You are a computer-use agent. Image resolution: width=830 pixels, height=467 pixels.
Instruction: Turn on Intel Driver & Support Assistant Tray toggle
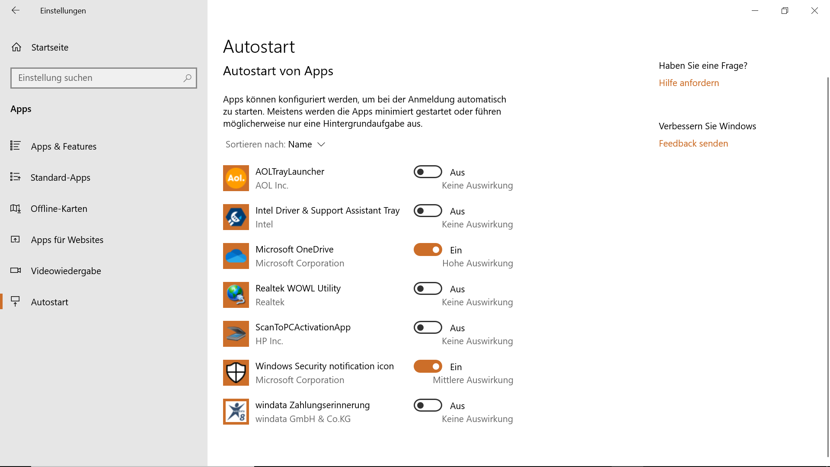point(428,211)
